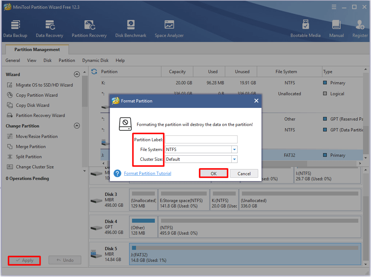Image resolution: width=371 pixels, height=277 pixels.
Task: Click the help question mark icon in the dialog
Action: click(118, 173)
